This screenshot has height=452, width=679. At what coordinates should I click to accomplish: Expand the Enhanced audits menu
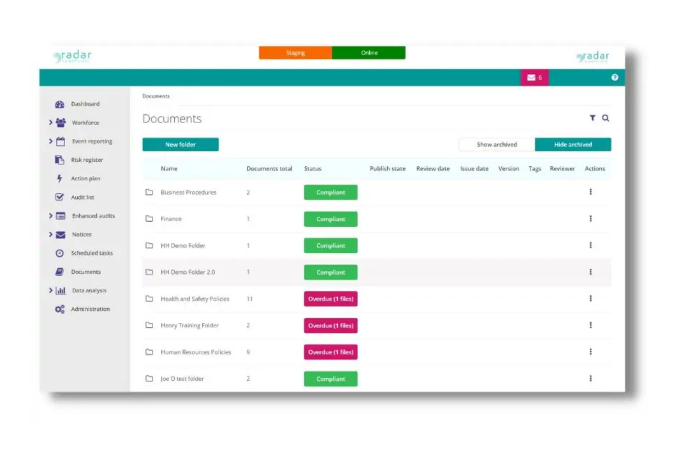pos(50,215)
